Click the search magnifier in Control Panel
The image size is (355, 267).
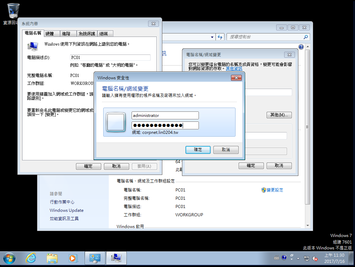tap(306, 37)
